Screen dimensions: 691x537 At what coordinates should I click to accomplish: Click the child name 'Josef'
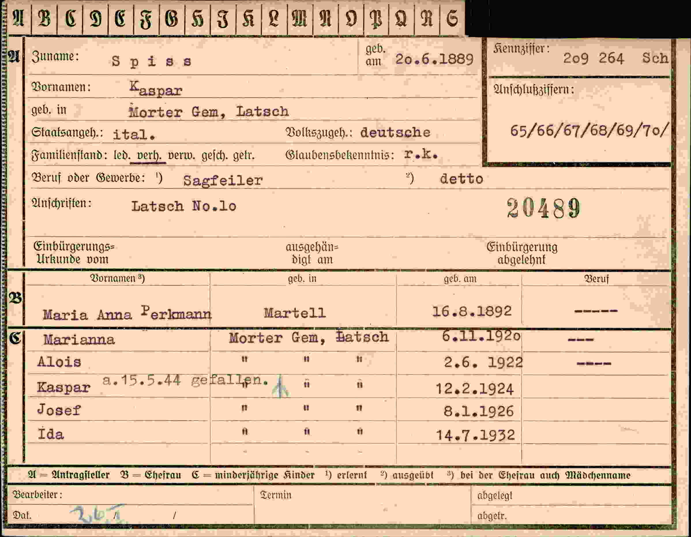point(59,410)
